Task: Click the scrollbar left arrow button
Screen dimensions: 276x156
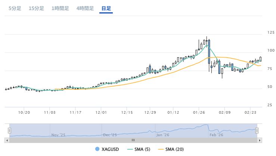Action: (7, 140)
